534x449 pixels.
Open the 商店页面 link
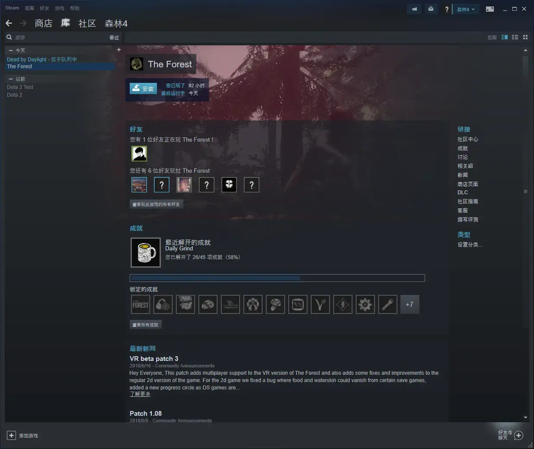(468, 184)
